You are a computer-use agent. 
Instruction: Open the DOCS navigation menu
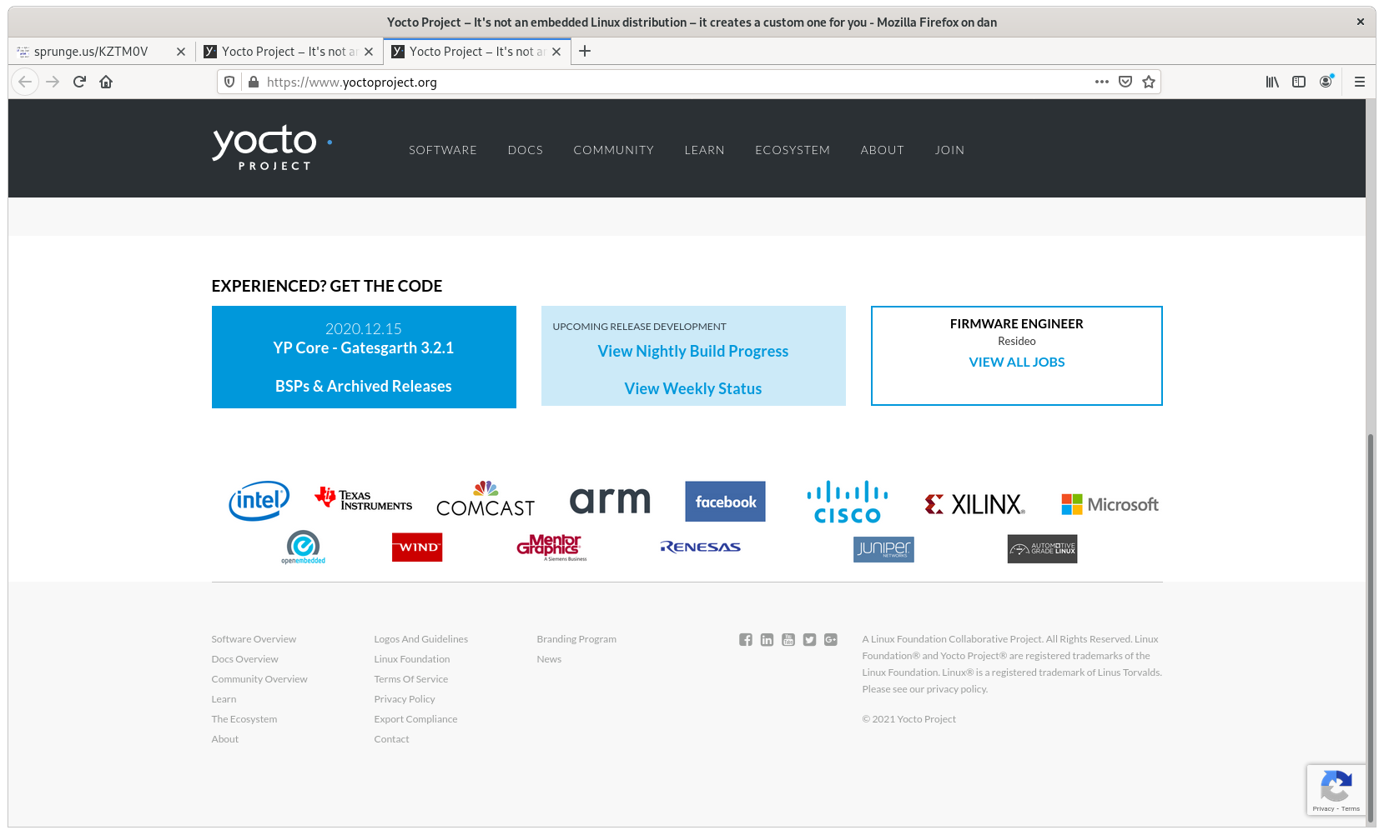pyautogui.click(x=526, y=150)
